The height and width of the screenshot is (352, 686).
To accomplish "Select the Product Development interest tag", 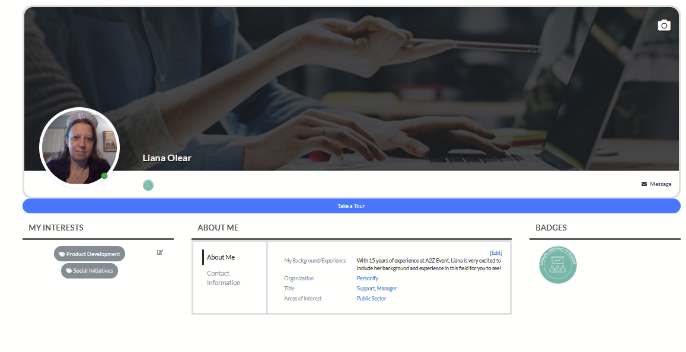I will point(90,254).
